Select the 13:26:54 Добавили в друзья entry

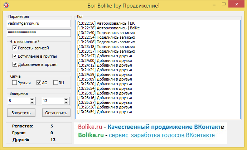[105, 112]
